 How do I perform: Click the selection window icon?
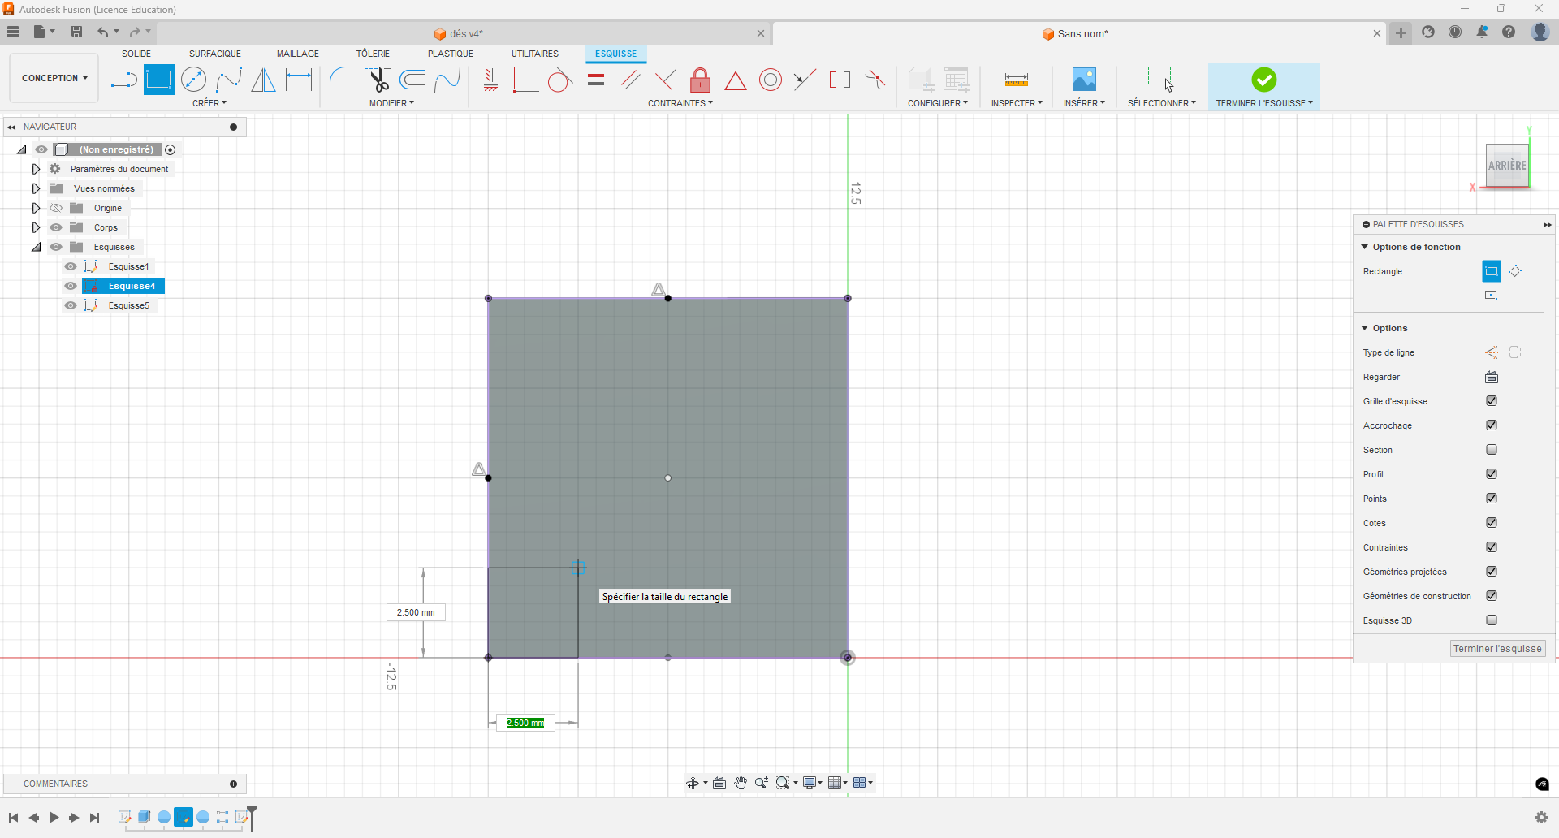1160,78
